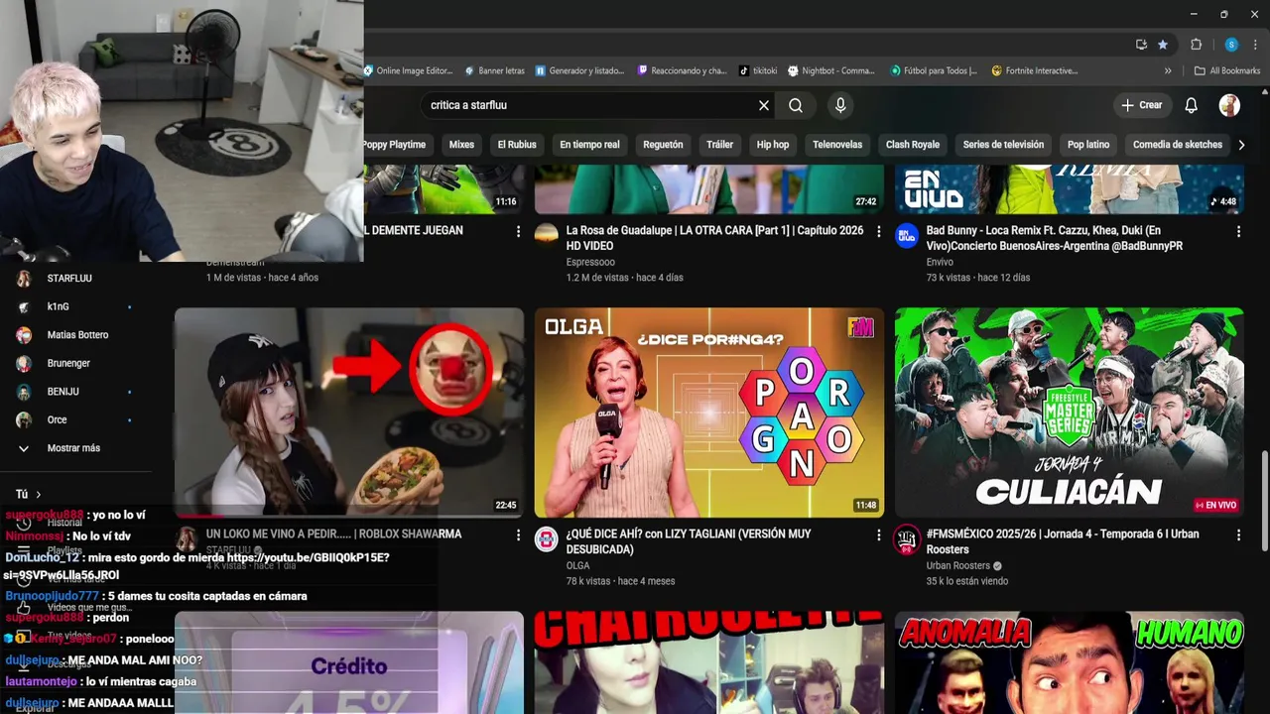Open the Nightbot - Comma... bookmark
Viewport: 1270px width, 714px height.
831,71
